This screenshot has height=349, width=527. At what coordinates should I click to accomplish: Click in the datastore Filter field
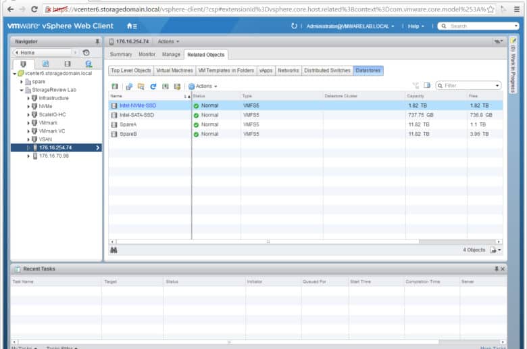coord(467,85)
